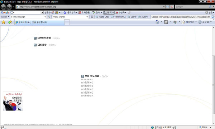Open the address bar URL dropdown arrow
The image size is (215, 129).
click(x=164, y=7)
